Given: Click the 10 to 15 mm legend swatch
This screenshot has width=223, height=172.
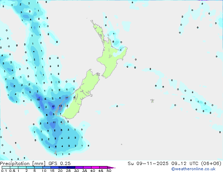Looking at the screenshot, I should (46, 167).
